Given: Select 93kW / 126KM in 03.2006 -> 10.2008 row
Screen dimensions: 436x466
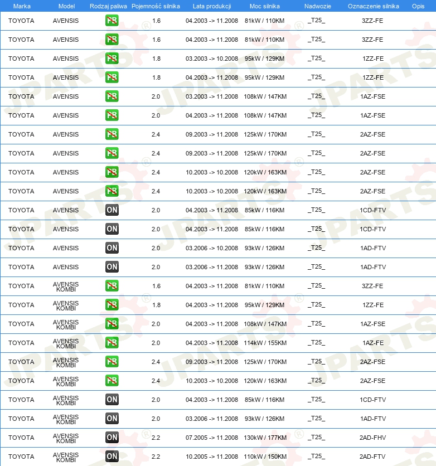Looking at the screenshot, I should [264, 249].
